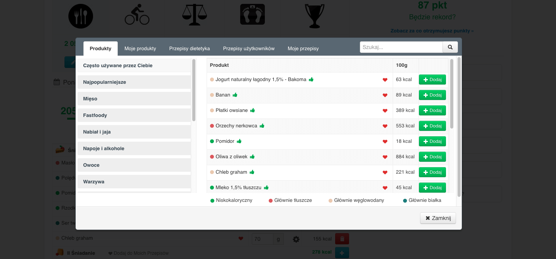This screenshot has width=556, height=259.
Task: Select Fastfoody category
Action: click(134, 115)
